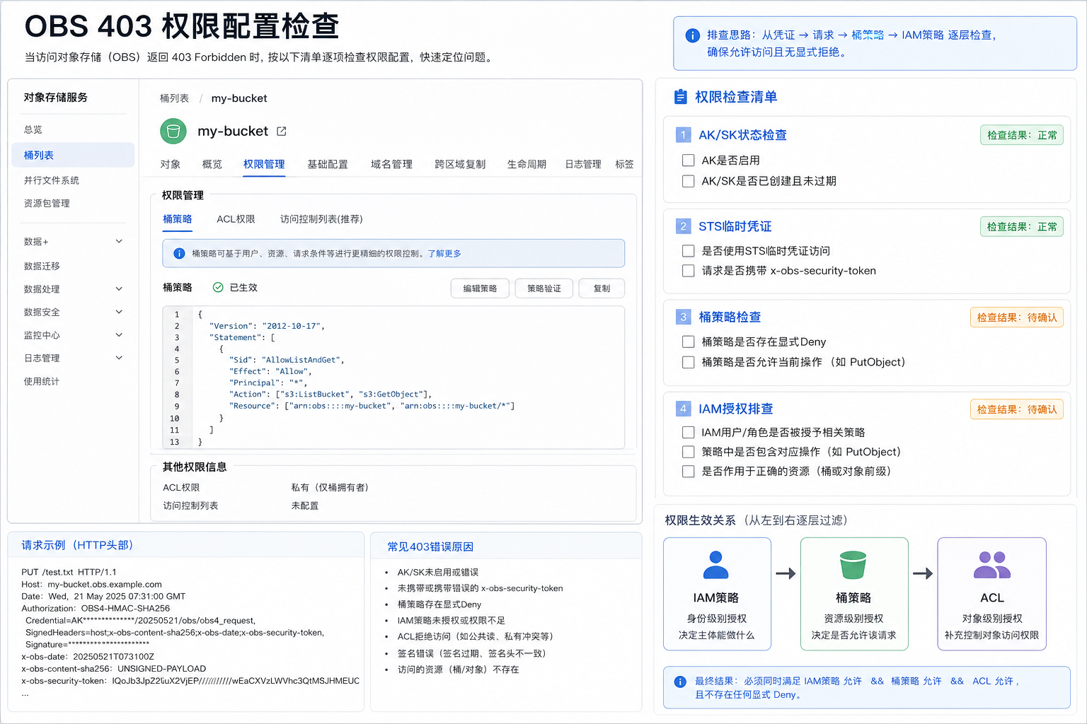Switch to 访问控制列表(推荐) sub-tab
This screenshot has height=724, width=1087.
click(321, 219)
